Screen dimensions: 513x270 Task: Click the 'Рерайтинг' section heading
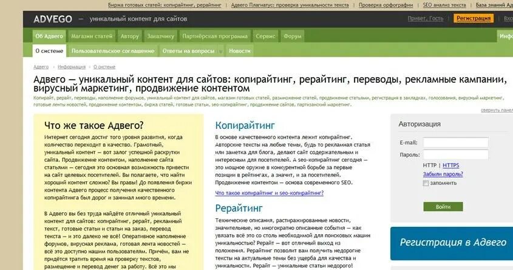pyautogui.click(x=239, y=209)
